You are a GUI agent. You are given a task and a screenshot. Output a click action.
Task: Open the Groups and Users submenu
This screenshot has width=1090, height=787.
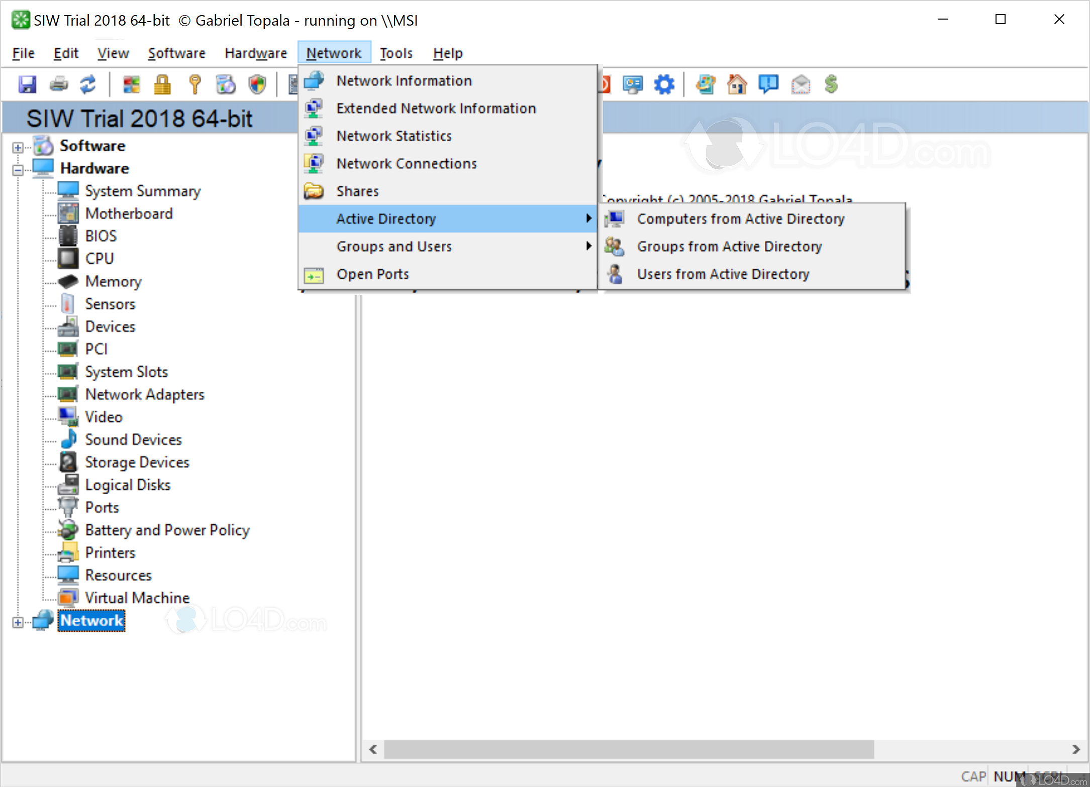(394, 246)
